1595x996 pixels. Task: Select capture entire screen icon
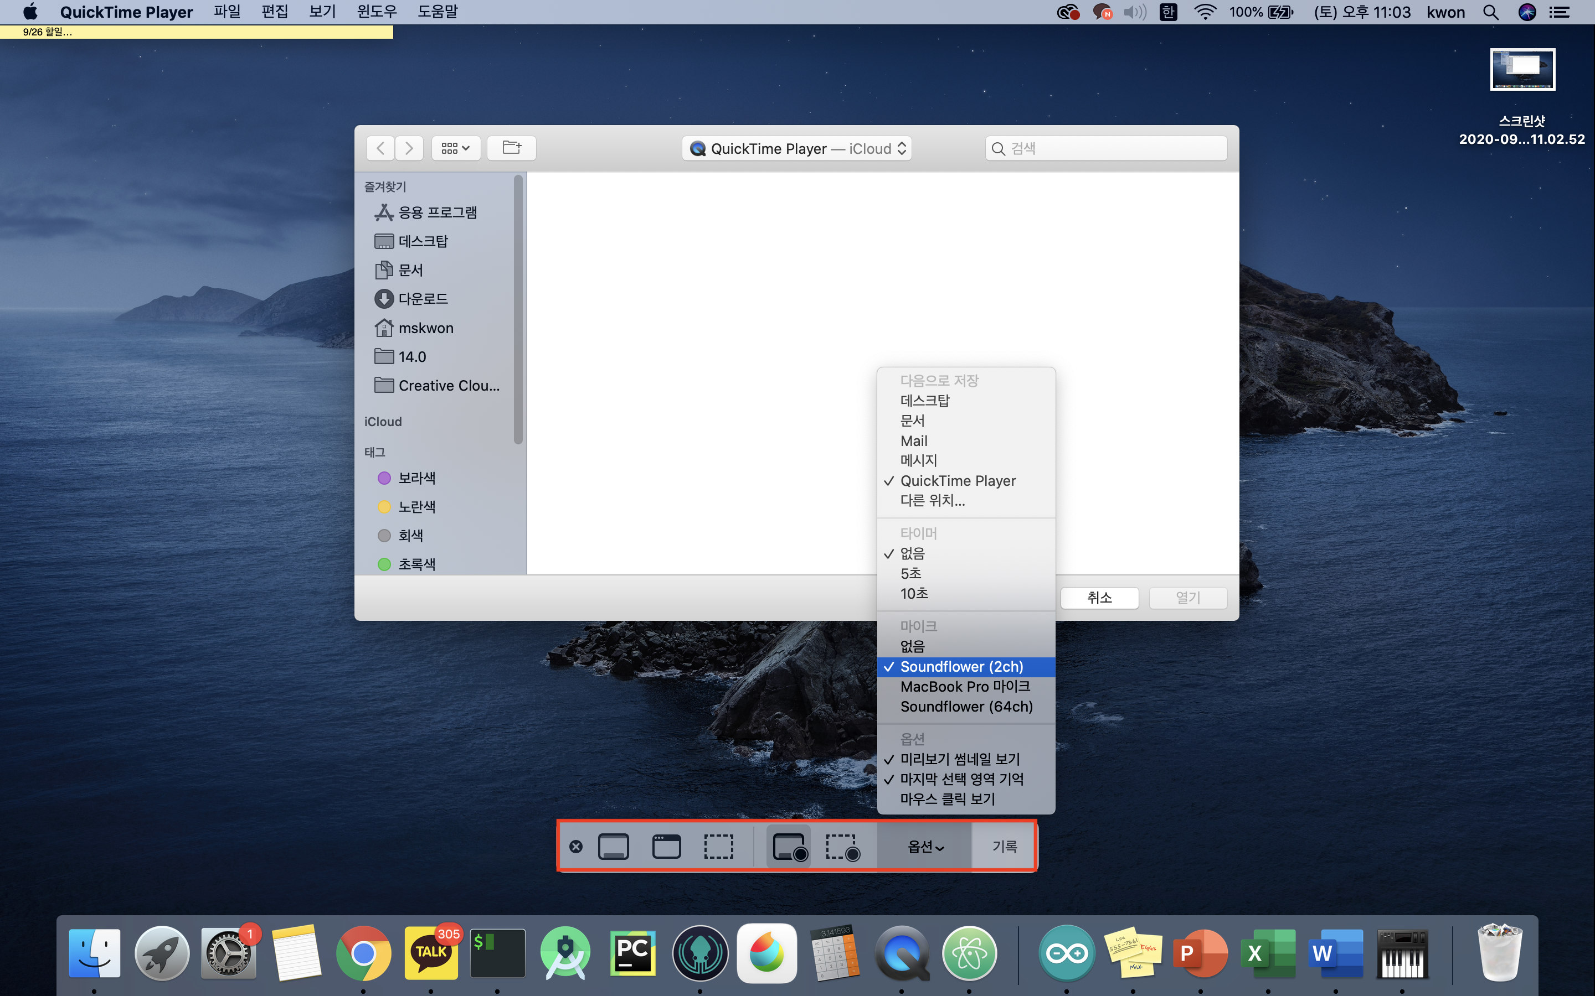pos(613,847)
